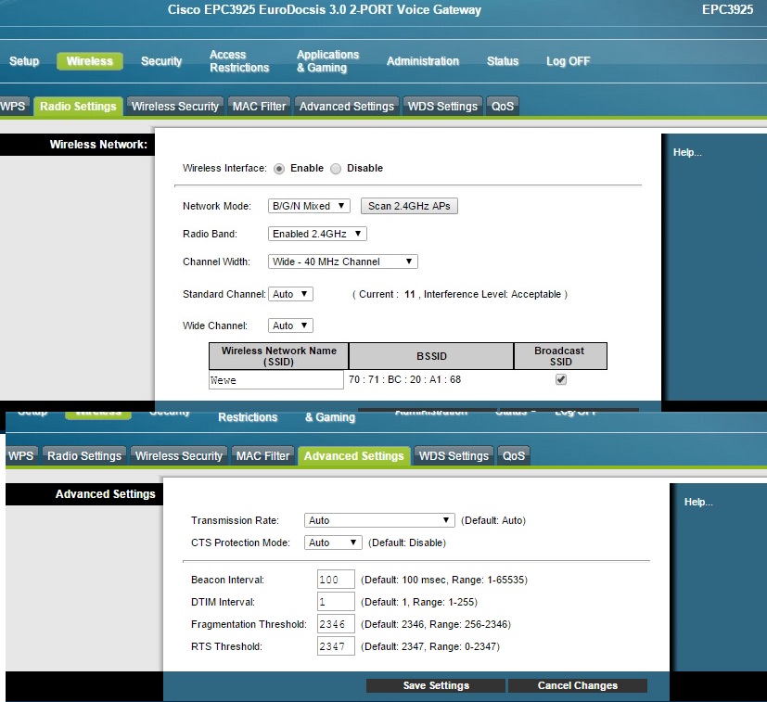This screenshot has height=702, width=767.
Task: Open the Administration main menu
Action: click(x=423, y=61)
